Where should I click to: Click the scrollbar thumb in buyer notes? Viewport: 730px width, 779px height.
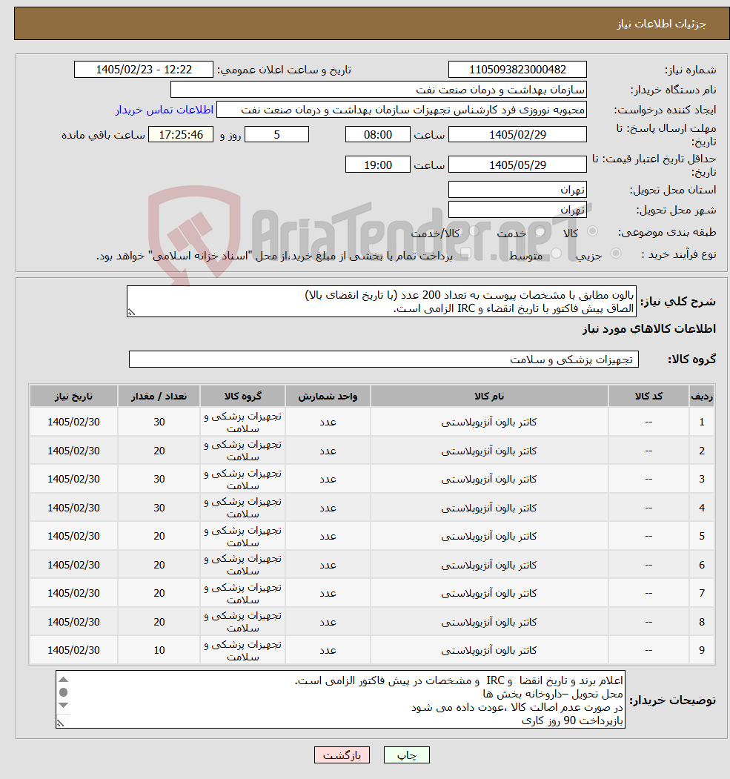(63, 692)
